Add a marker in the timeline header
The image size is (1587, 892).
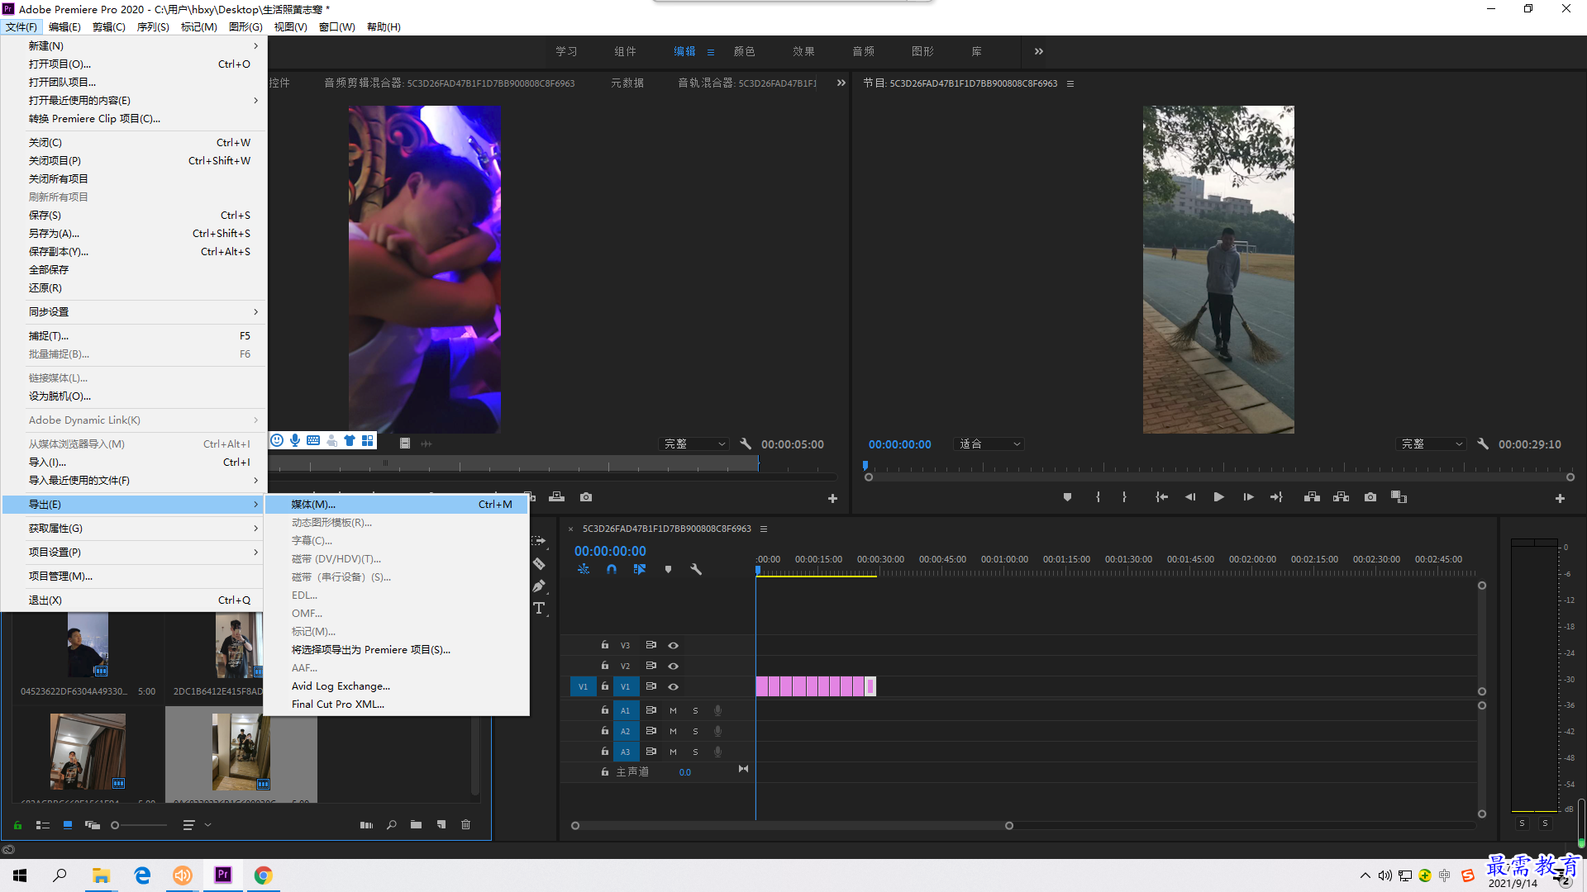tap(668, 569)
